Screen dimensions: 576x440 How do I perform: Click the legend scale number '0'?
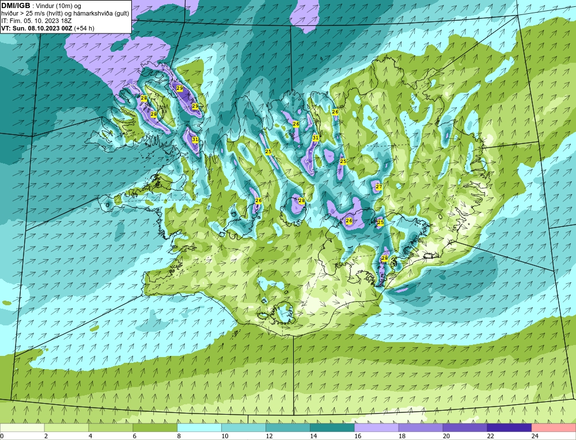[2, 436]
